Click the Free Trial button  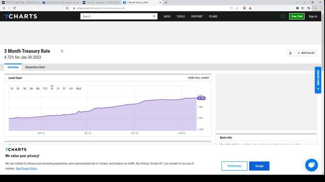pos(297,16)
